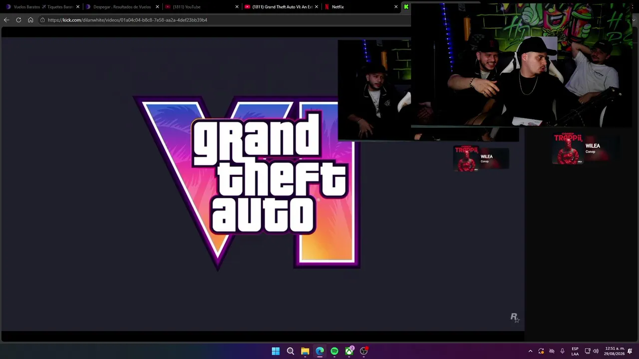The image size is (639, 359).
Task: Change the ESP LAA input language
Action: point(575,351)
